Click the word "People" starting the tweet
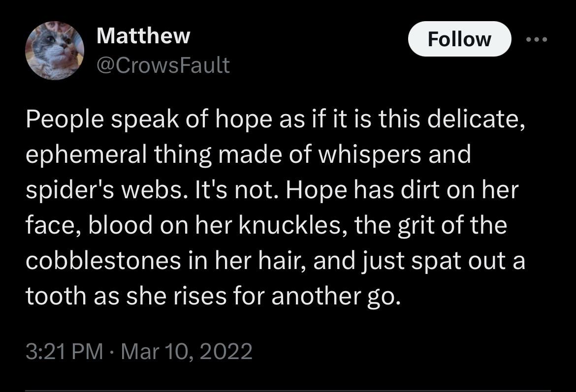Image resolution: width=576 pixels, height=392 pixels. (x=64, y=120)
